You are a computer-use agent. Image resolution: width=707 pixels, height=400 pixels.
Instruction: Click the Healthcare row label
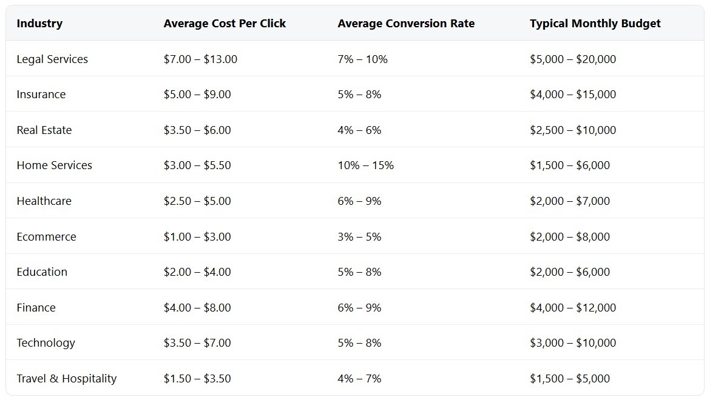[44, 201]
